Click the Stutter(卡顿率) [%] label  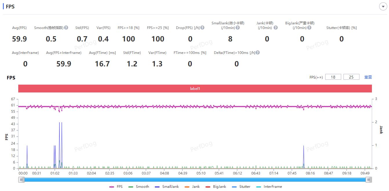(x=341, y=28)
